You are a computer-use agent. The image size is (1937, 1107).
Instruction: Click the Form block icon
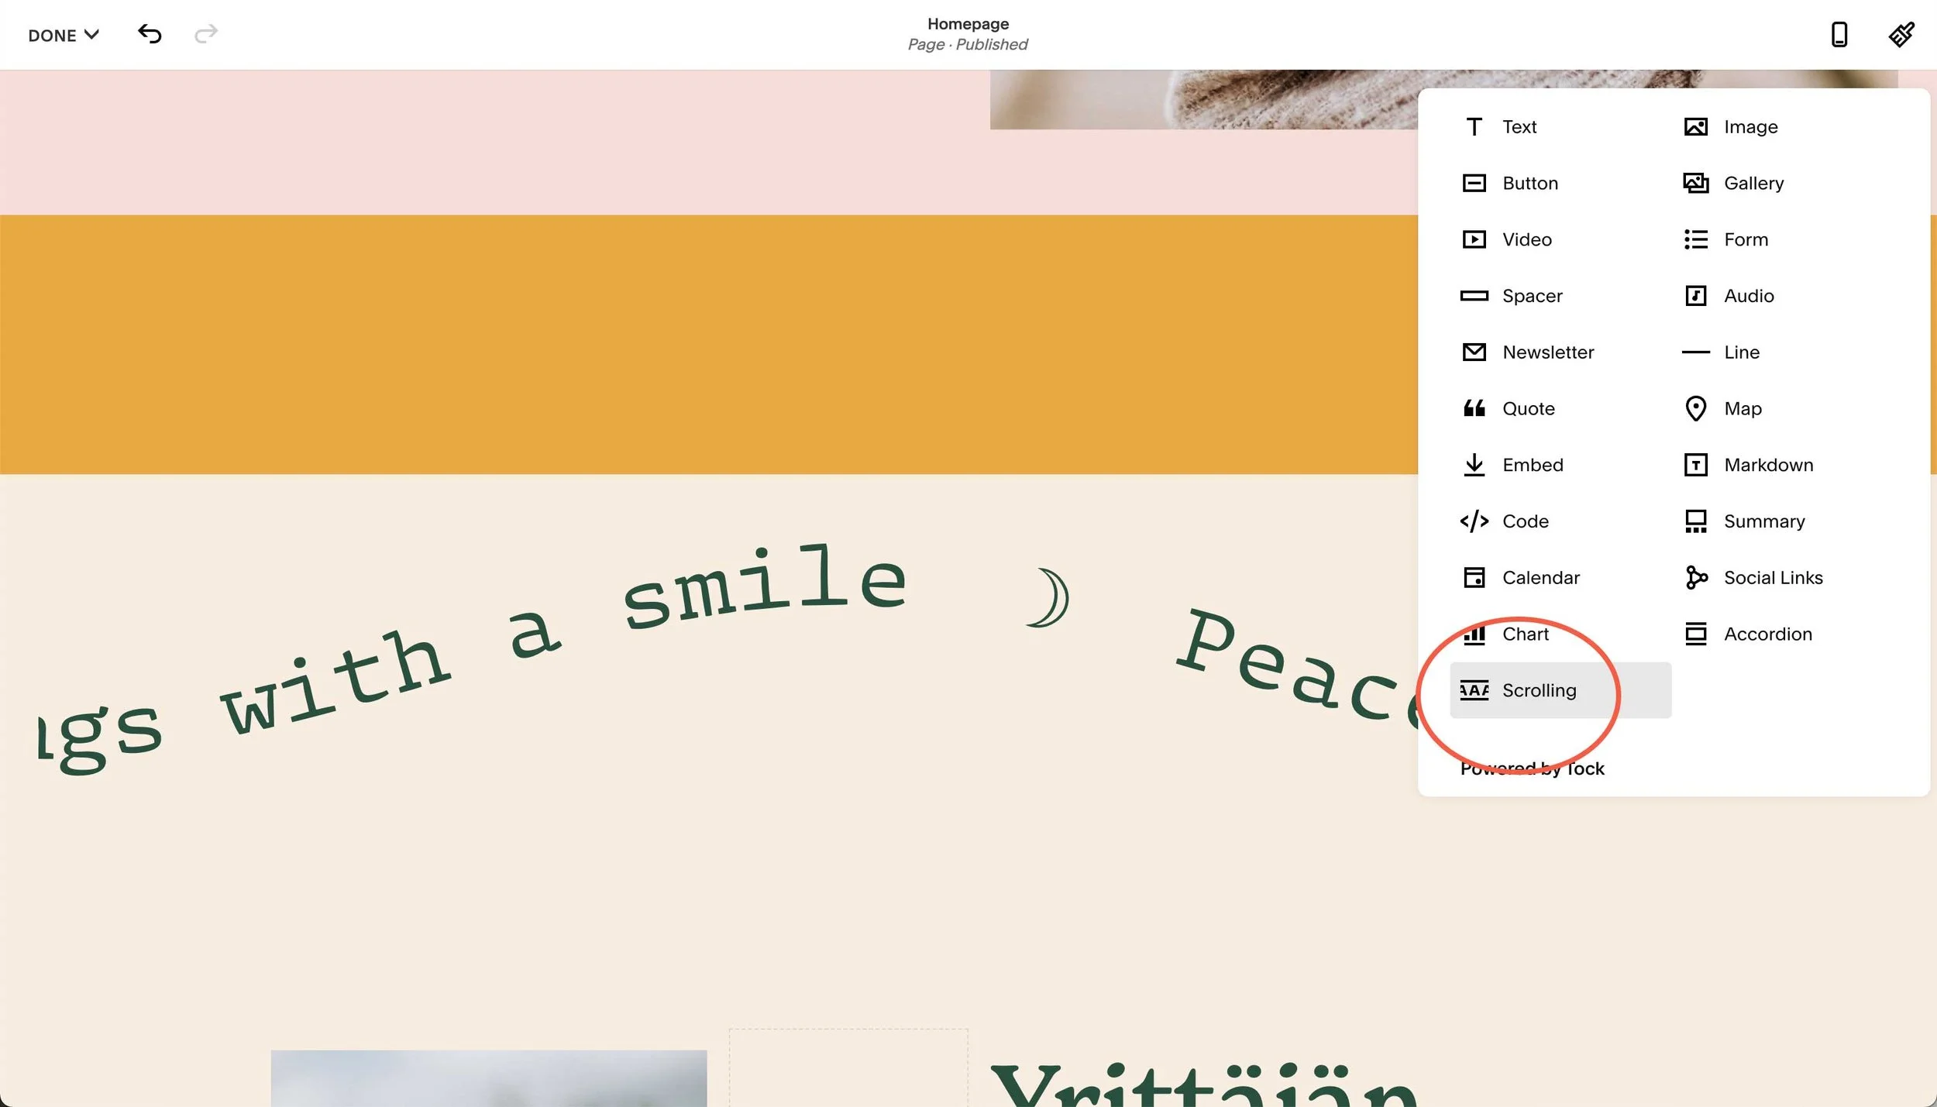point(1695,239)
